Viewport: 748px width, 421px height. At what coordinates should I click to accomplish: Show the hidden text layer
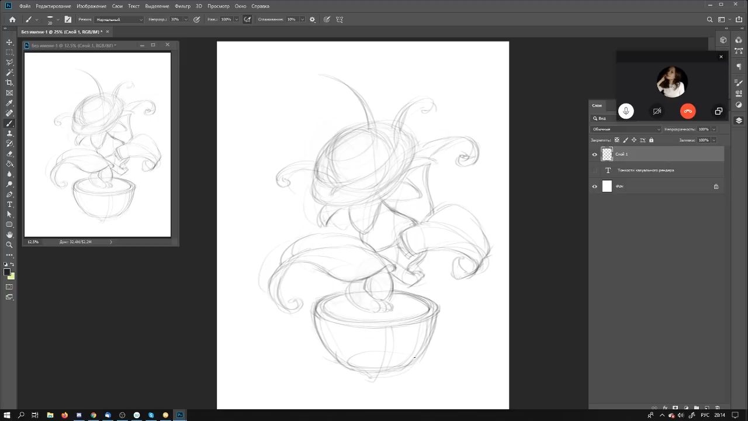595,170
